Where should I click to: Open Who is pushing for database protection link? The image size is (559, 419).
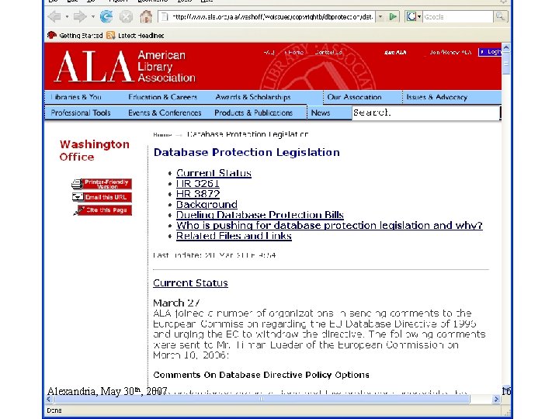(x=329, y=225)
